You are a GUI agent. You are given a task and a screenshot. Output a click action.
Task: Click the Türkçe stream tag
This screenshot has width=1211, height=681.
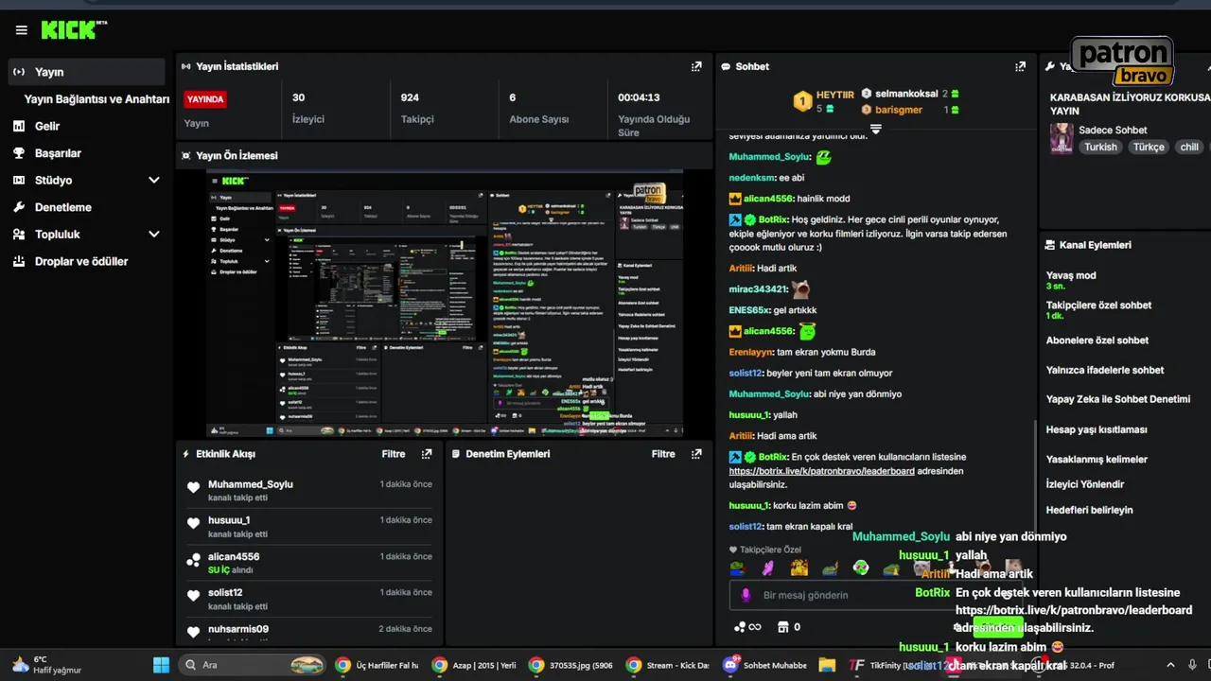click(x=1149, y=147)
